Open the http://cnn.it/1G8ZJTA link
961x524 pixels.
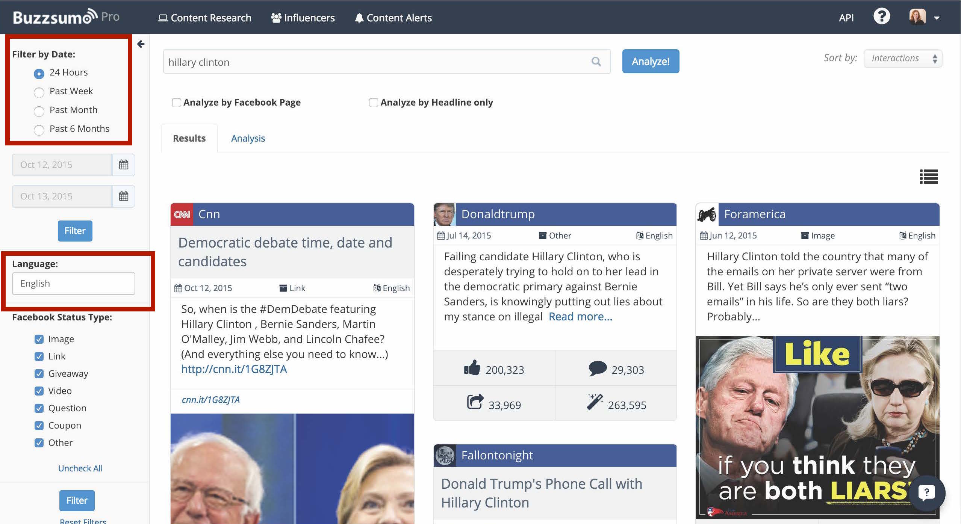pyautogui.click(x=234, y=369)
